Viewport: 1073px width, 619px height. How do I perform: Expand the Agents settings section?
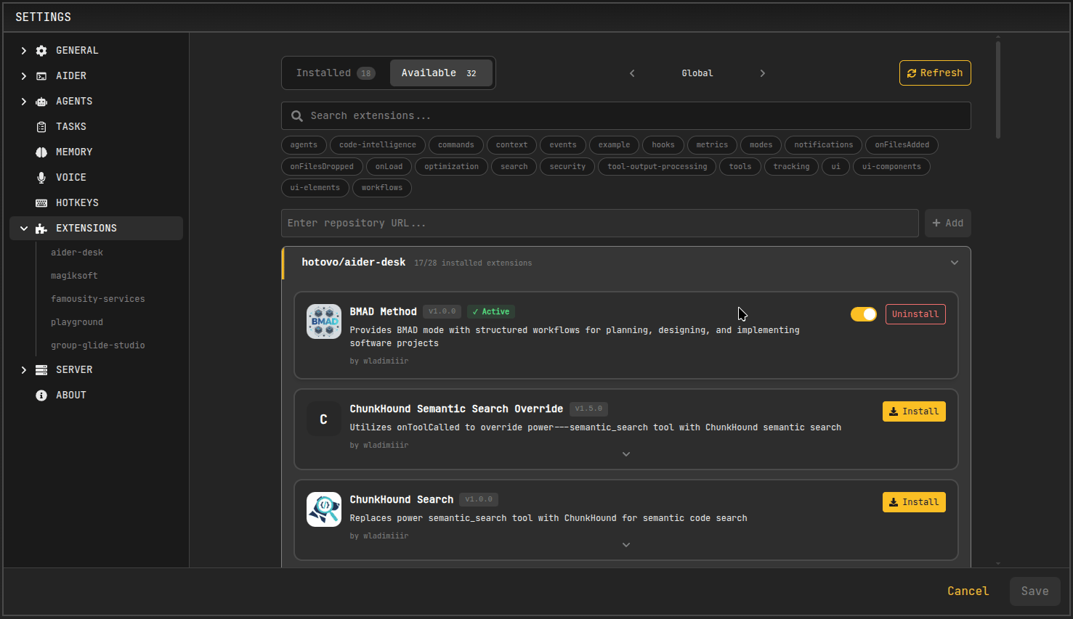click(x=24, y=102)
